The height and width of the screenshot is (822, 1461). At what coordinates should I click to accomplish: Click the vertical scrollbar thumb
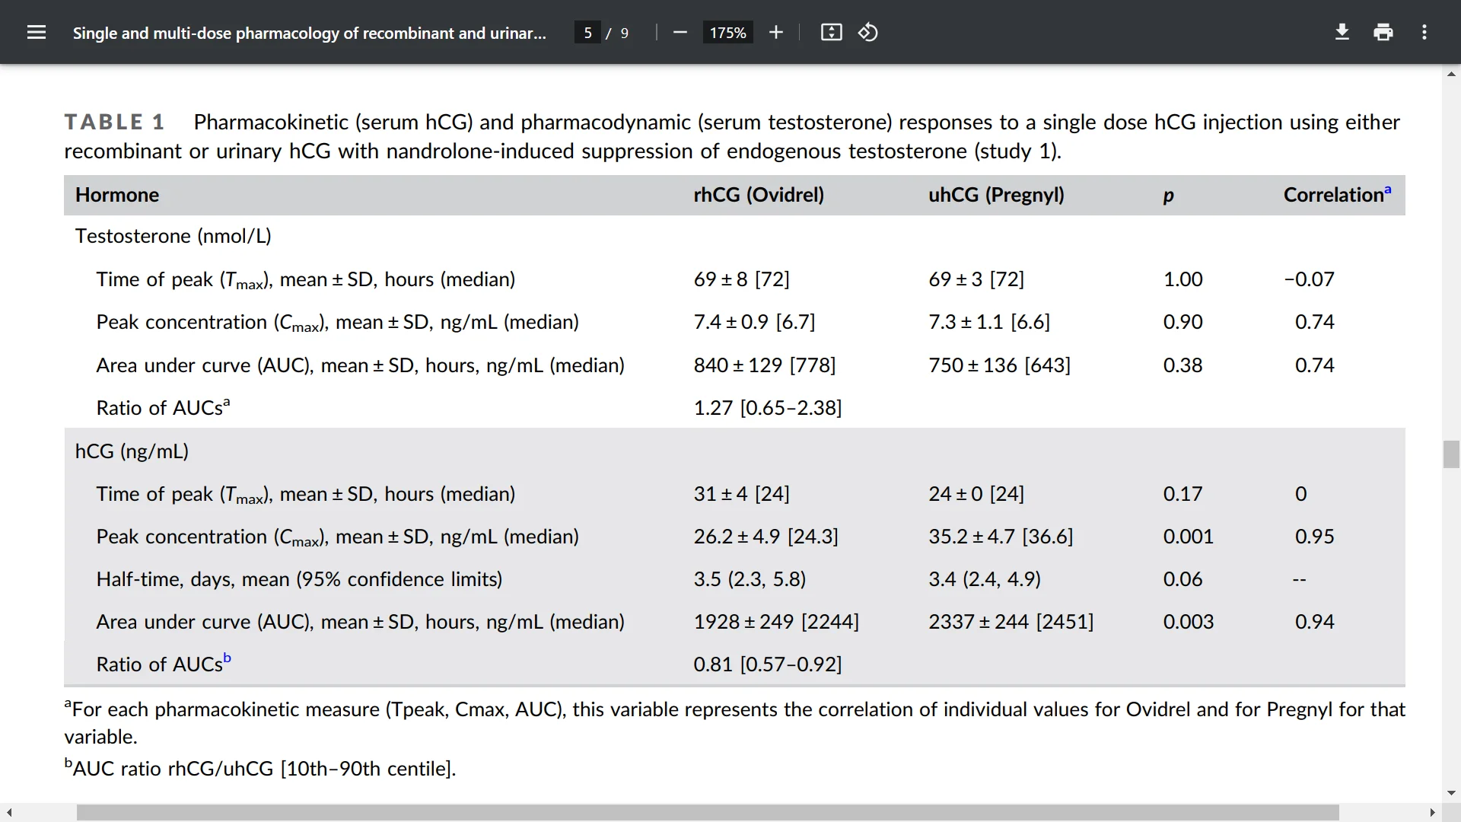tap(1451, 454)
